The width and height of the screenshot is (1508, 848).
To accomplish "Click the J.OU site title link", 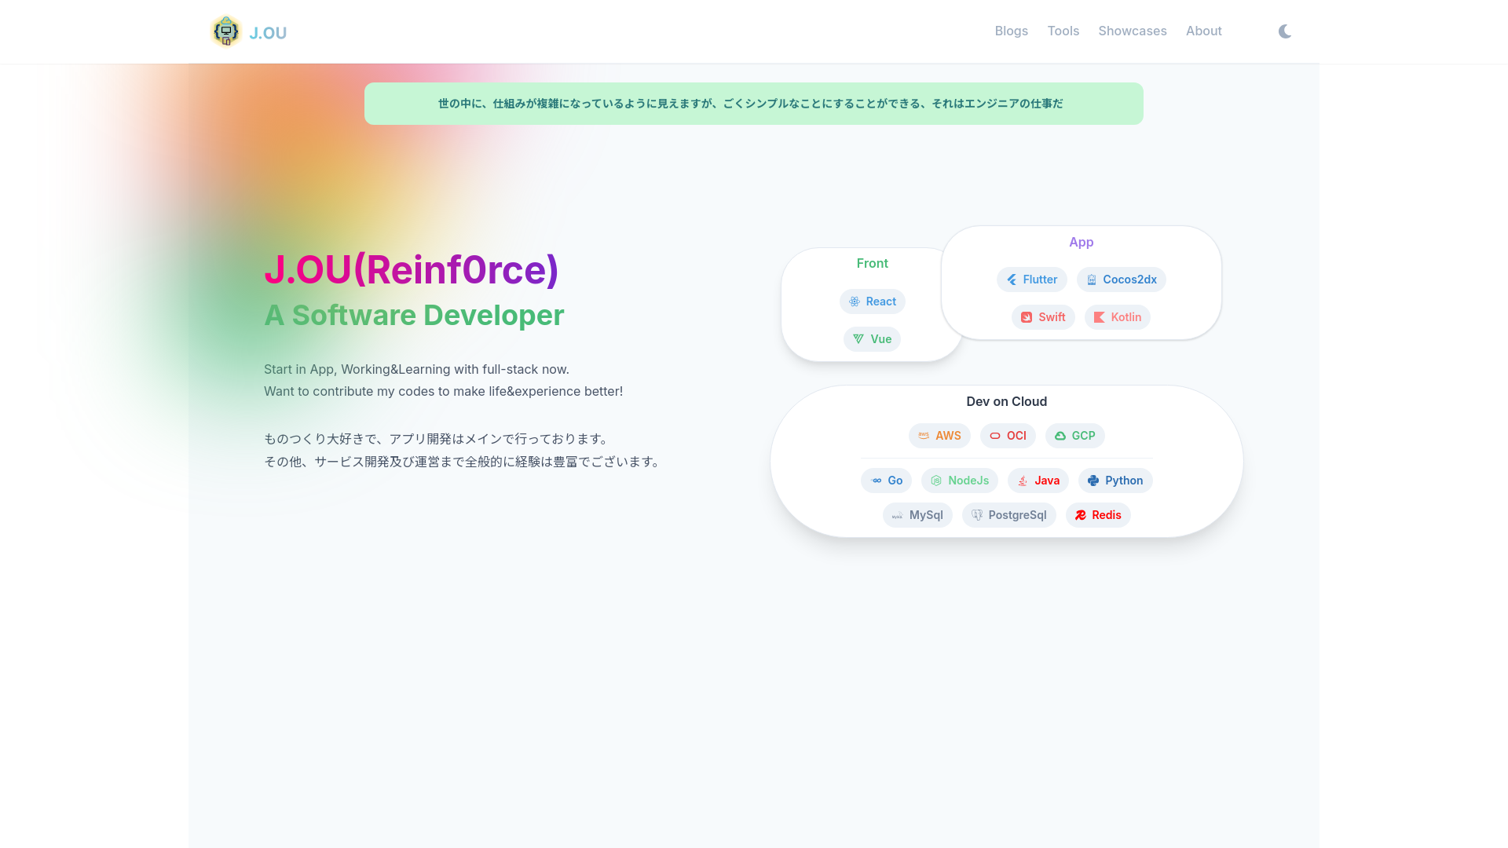I will 268,33.
